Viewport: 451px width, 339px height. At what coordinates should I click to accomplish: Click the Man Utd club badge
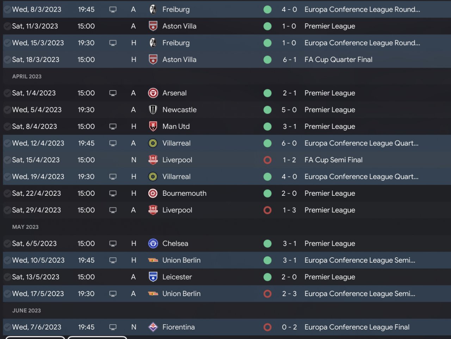[x=153, y=126]
